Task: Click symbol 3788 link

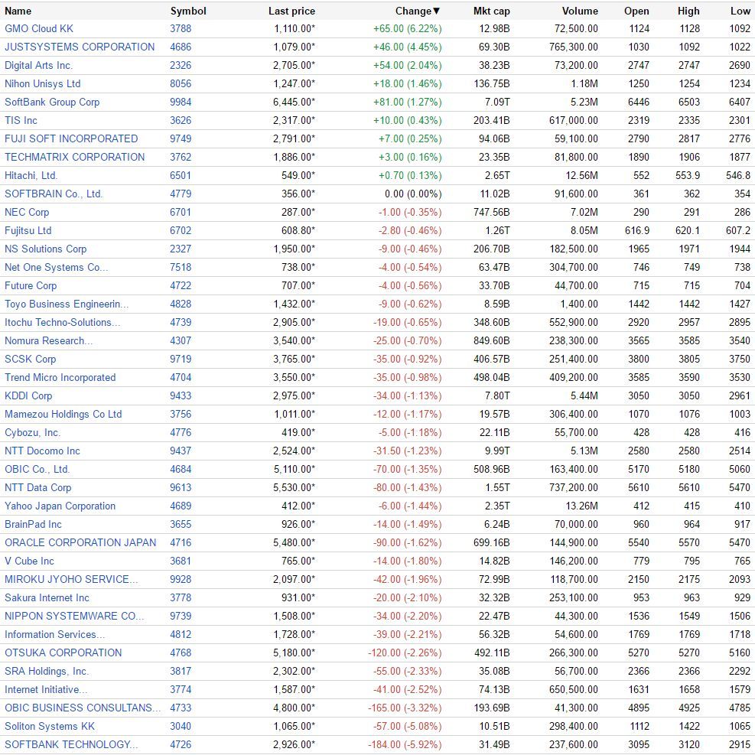Action: [181, 28]
